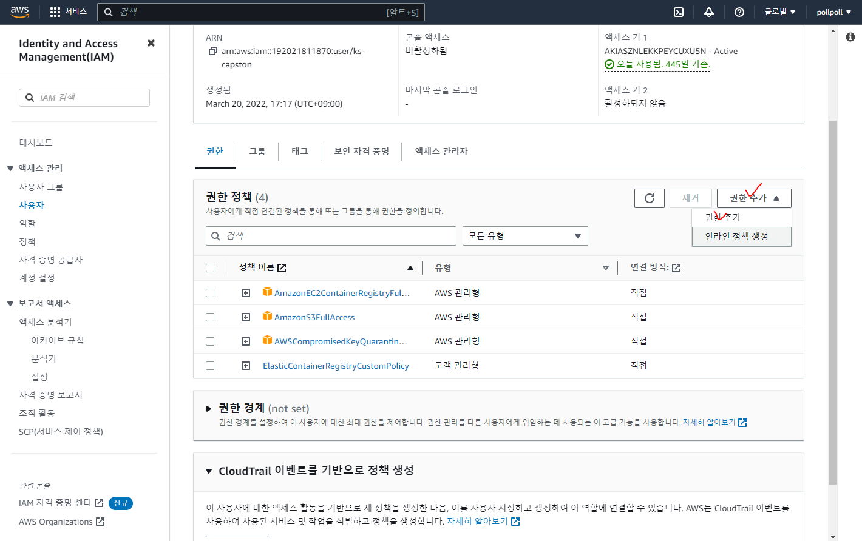Click the AWS logo home icon
This screenshot has width=862, height=541.
click(x=19, y=12)
